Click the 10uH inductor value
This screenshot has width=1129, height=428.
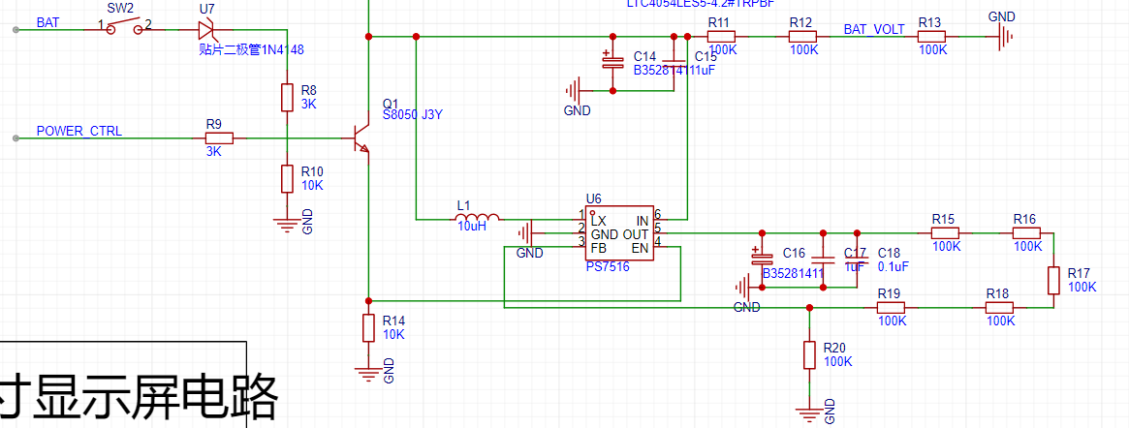click(x=472, y=226)
